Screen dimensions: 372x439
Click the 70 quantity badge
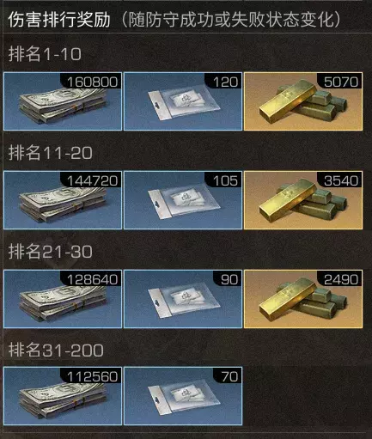[229, 376]
